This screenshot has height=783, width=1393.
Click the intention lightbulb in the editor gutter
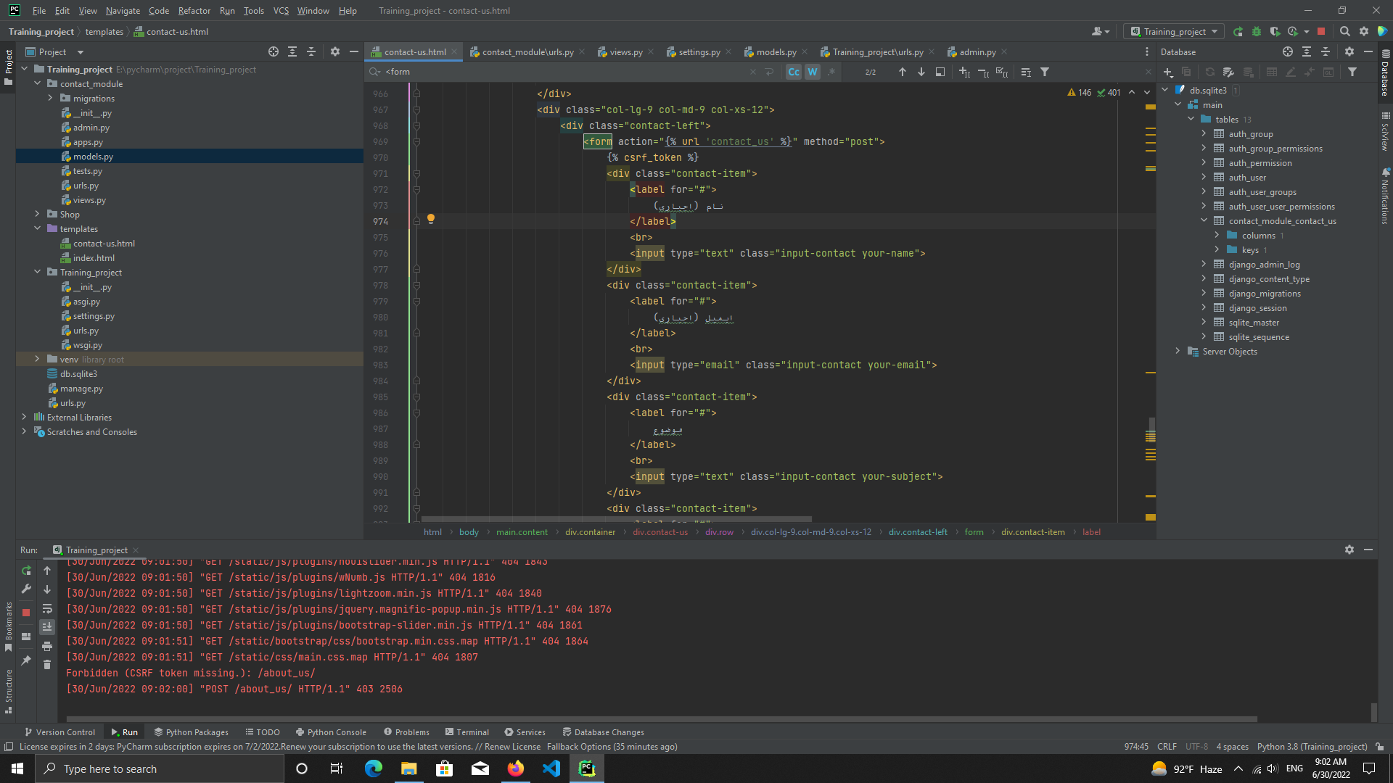point(431,219)
